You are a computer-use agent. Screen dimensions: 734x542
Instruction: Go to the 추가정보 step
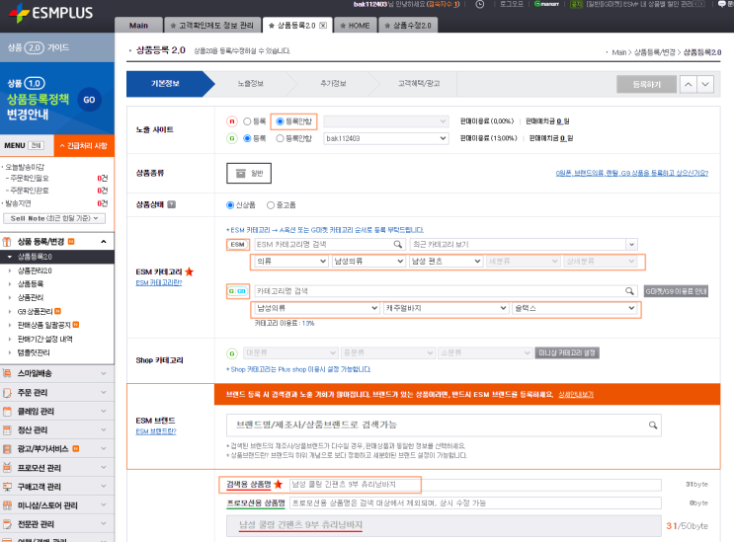pos(333,84)
